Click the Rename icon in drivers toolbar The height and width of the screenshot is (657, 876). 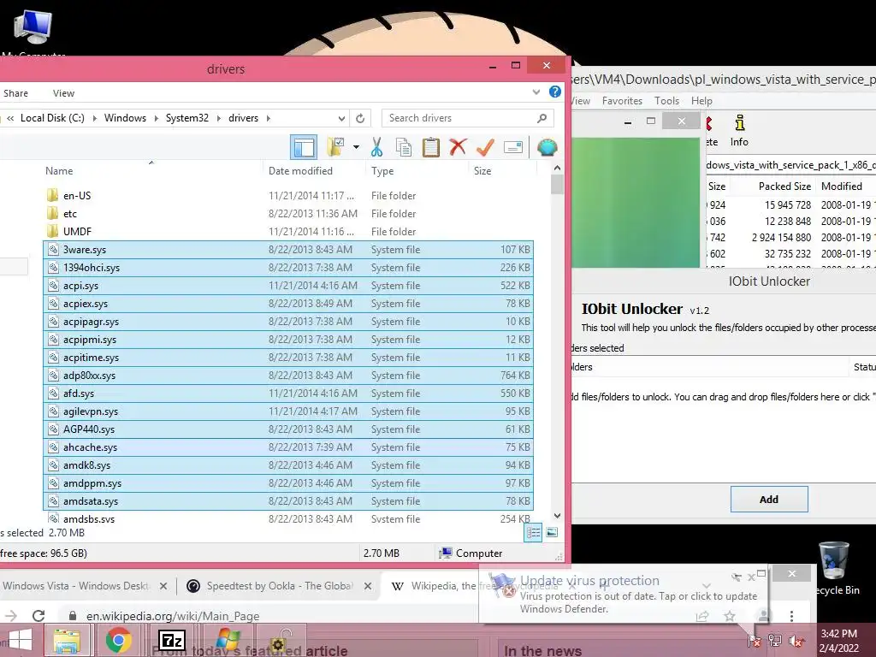point(513,147)
